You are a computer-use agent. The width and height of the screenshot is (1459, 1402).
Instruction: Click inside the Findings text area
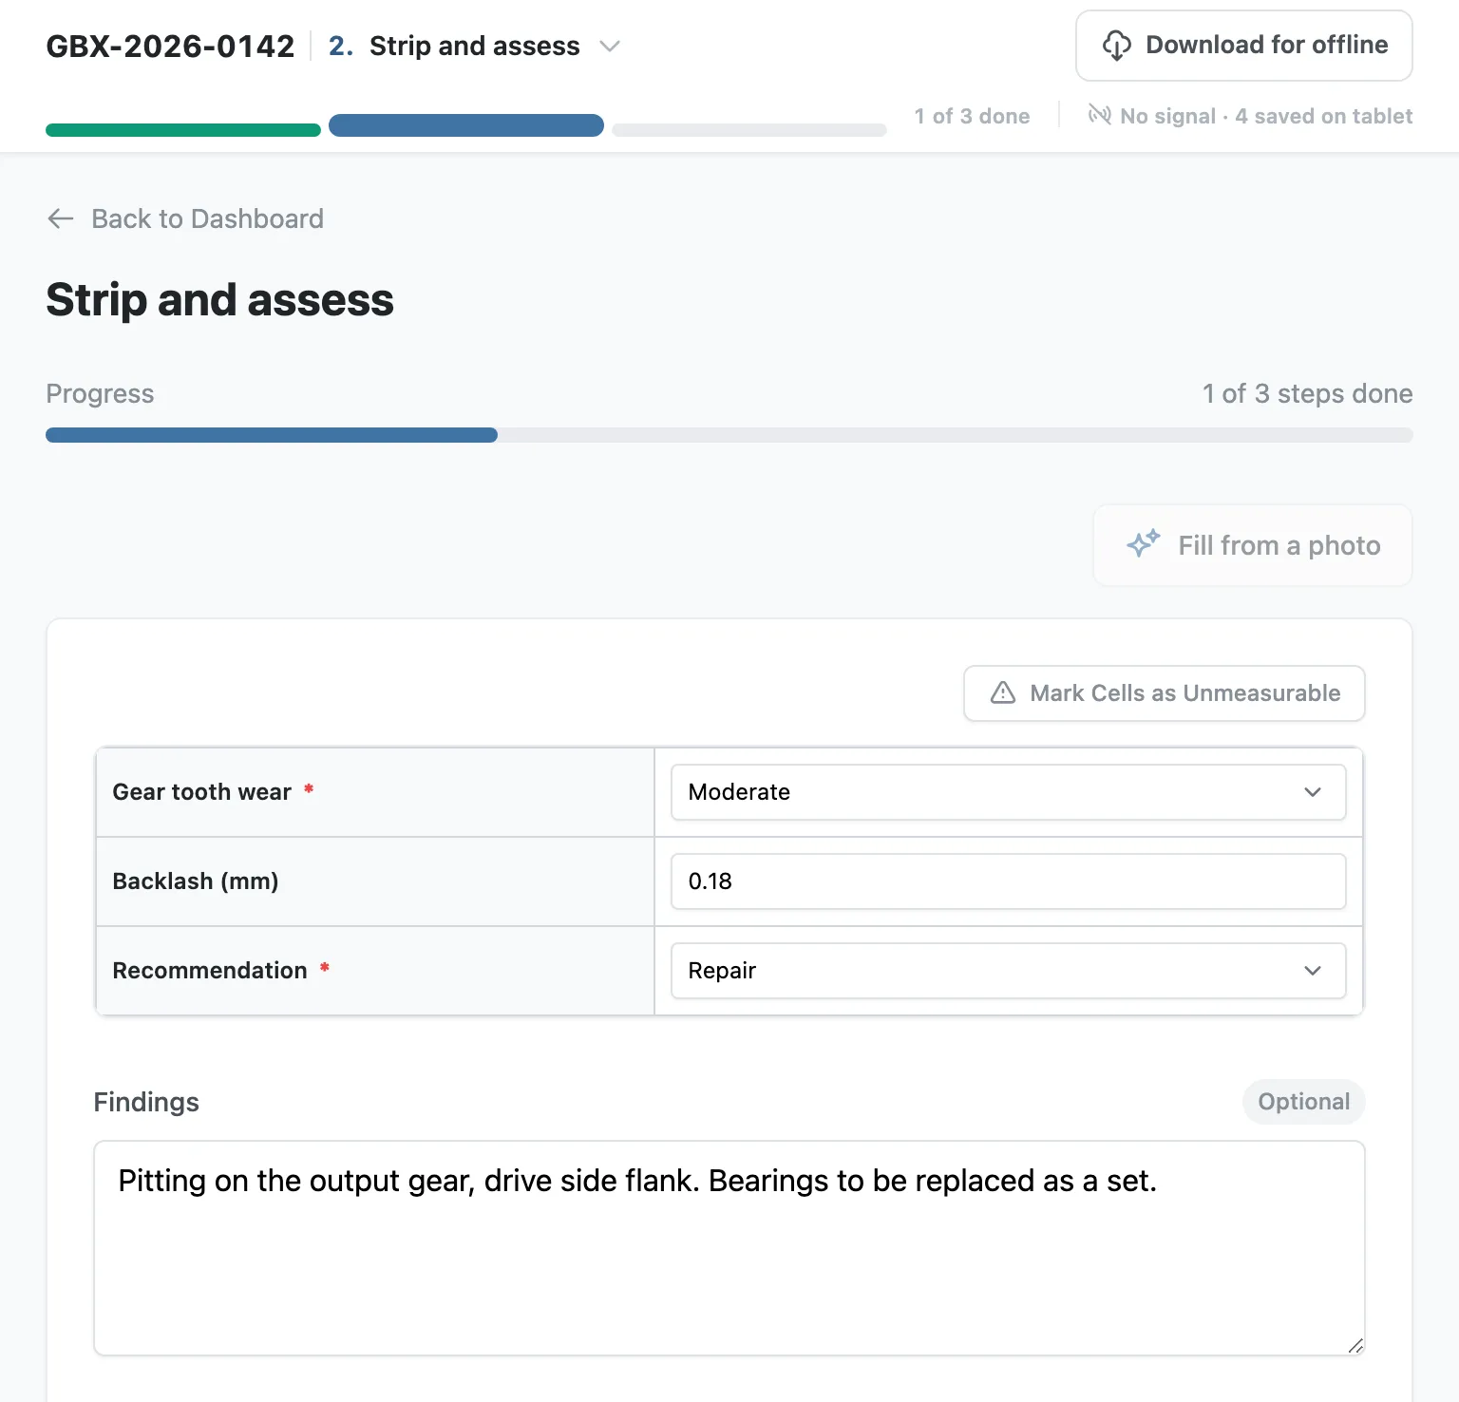(729, 1248)
